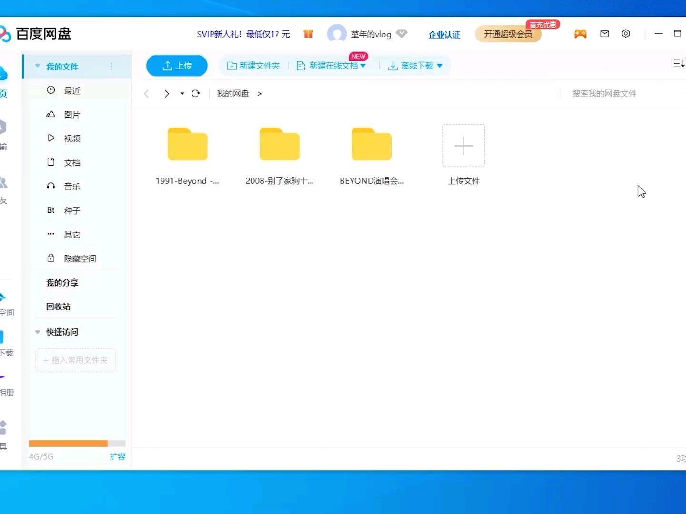
Task: Click the 百度网盘 logo
Action: pos(36,34)
